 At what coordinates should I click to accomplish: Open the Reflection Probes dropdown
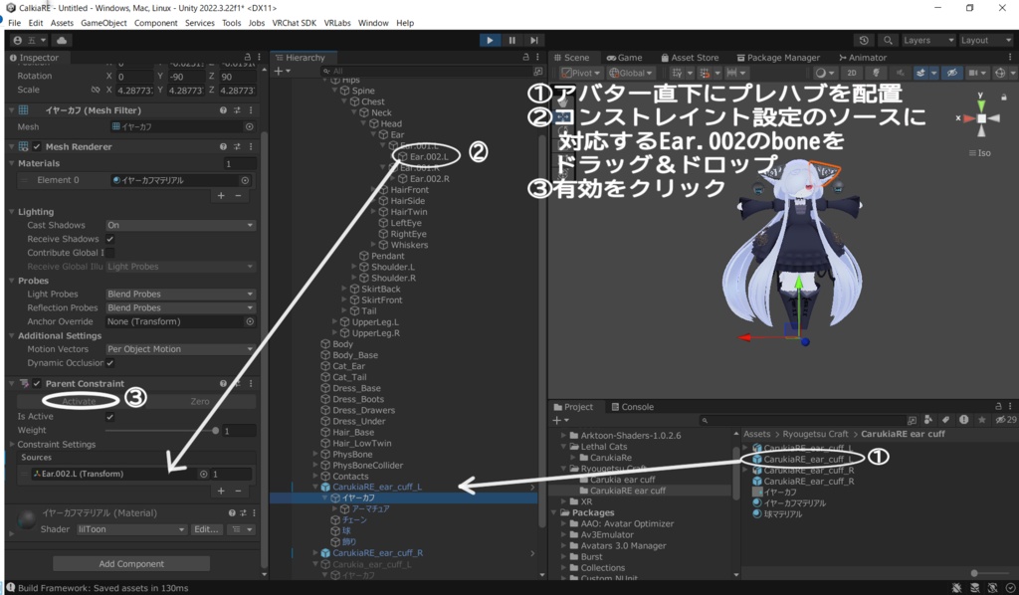[180, 307]
